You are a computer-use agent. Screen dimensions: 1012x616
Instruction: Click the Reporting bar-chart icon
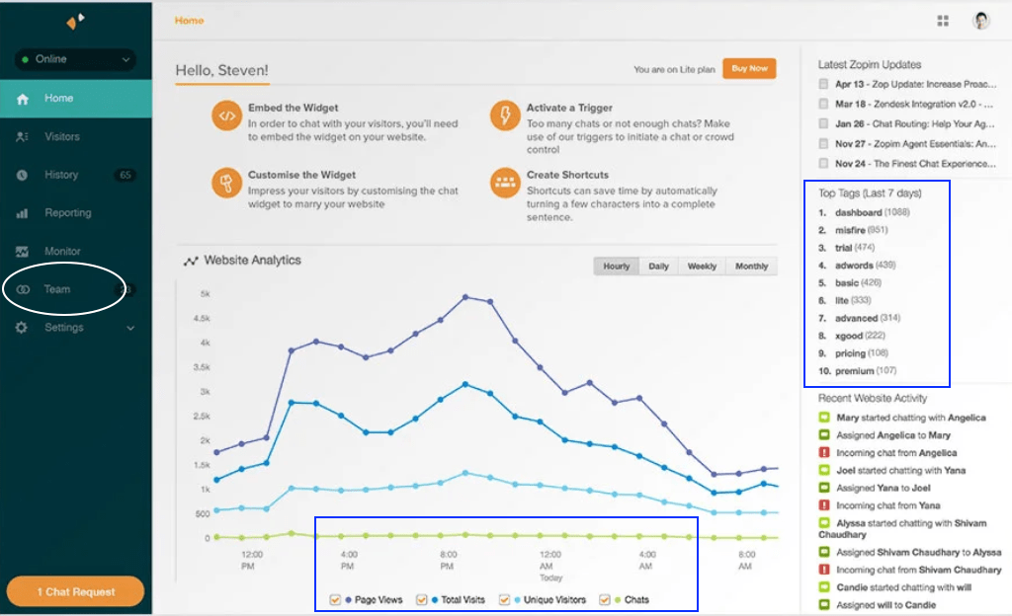[x=22, y=212]
